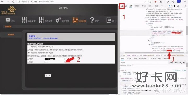Open the help question mark icon

click(x=92, y=20)
